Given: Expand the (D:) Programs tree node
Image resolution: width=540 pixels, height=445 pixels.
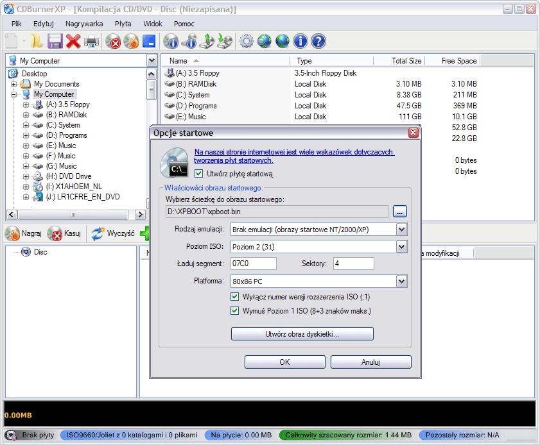Looking at the screenshot, I should [x=26, y=135].
